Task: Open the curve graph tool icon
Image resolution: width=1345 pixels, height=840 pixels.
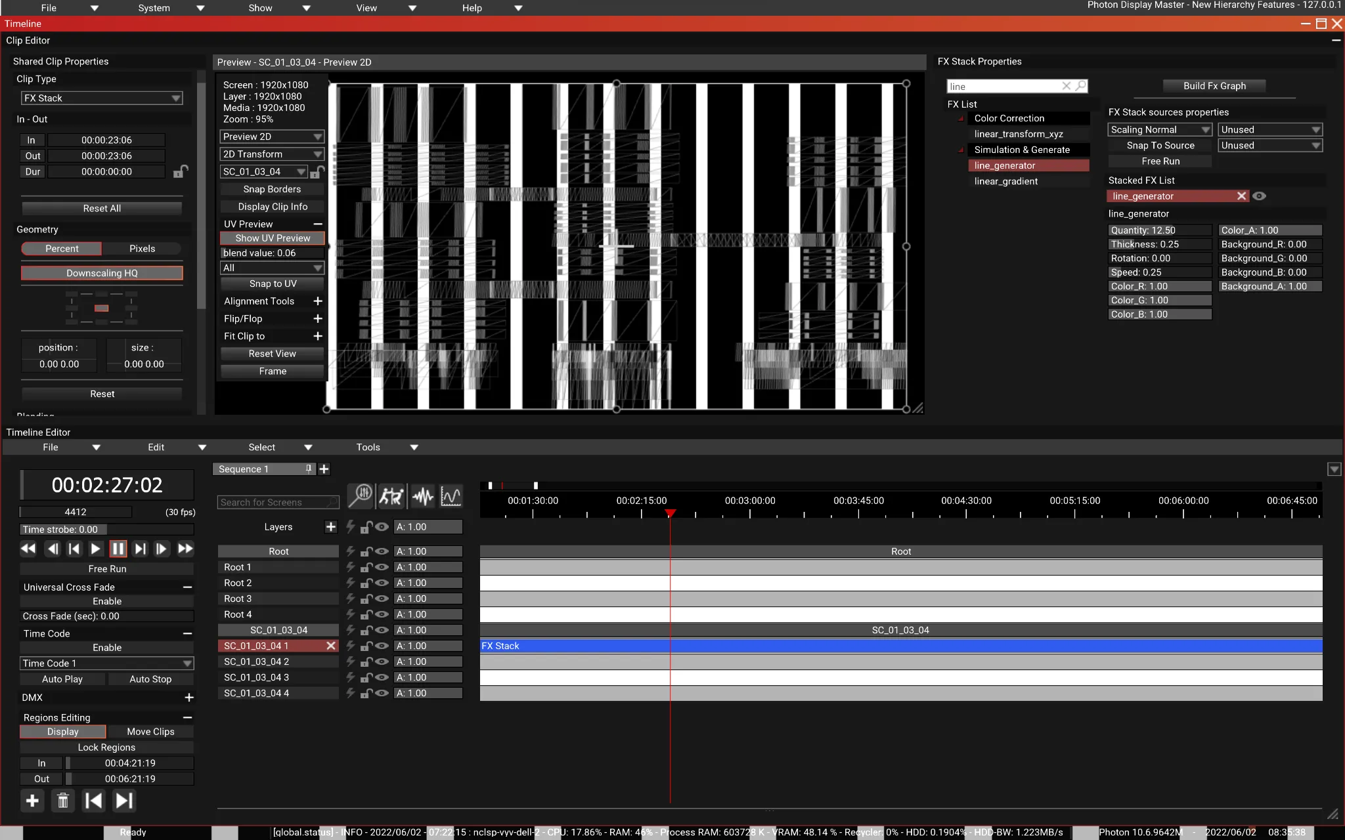Action: 451,496
